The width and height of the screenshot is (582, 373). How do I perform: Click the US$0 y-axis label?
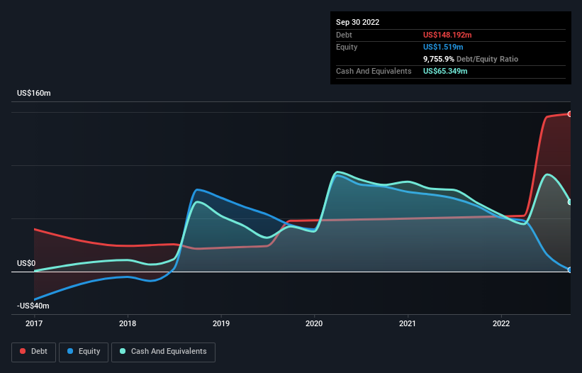tap(26, 264)
